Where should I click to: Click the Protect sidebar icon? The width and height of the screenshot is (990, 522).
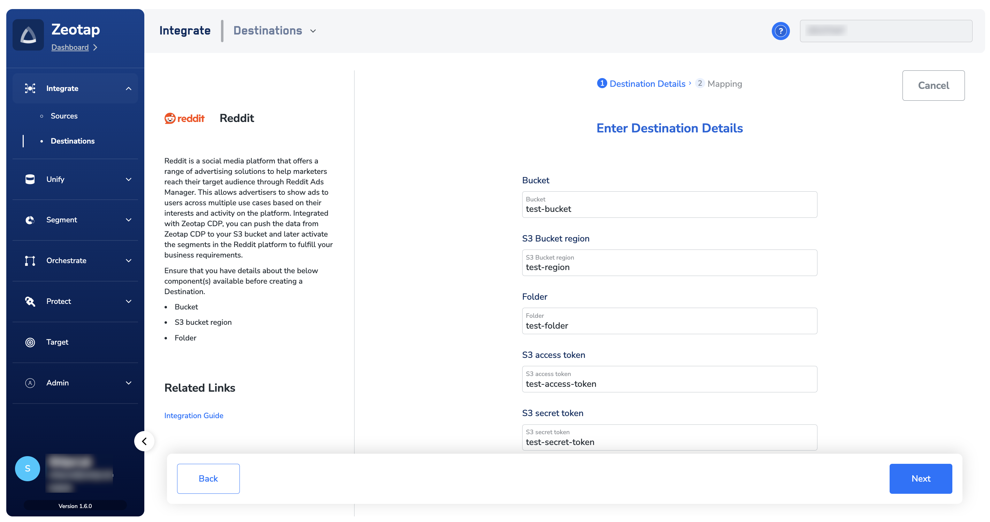[30, 301]
